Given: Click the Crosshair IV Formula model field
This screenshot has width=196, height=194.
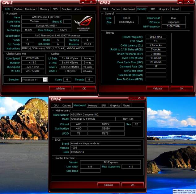Looking at the screenshot, I should pos(93,119).
